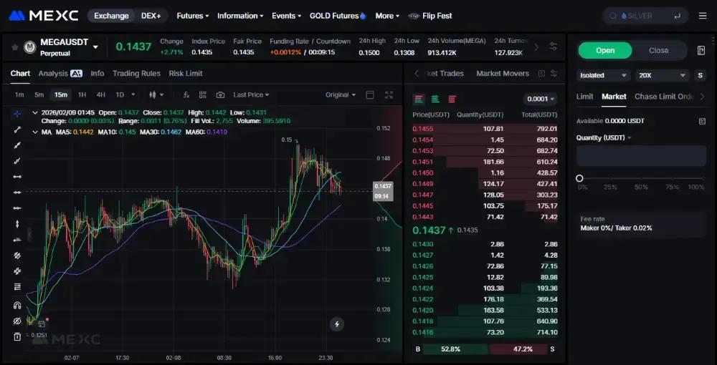Screen dimensions: 717x365
Task: Click the SILVER search box
Action: click(x=646, y=16)
